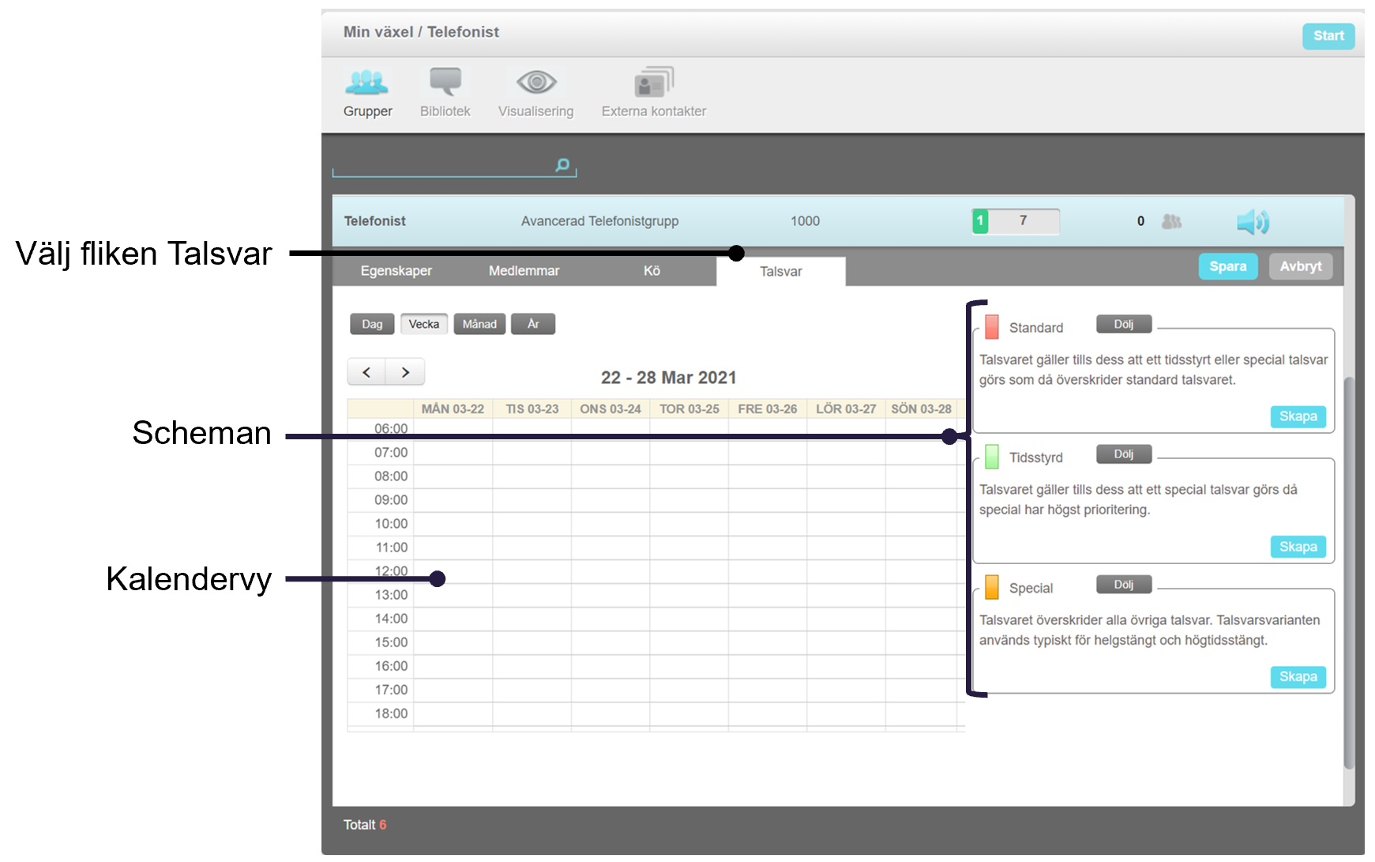Select the Dag calendar view

point(372,324)
